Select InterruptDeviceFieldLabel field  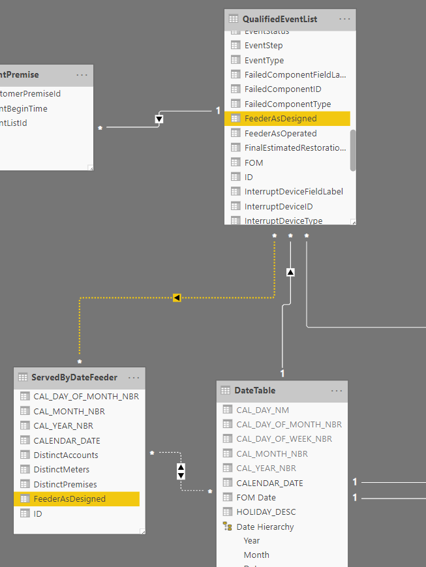[x=294, y=192]
